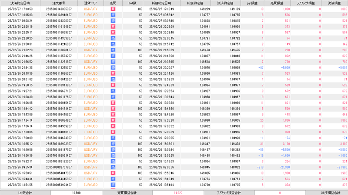Click the 売買 column header

pyautogui.click(x=113, y=3)
